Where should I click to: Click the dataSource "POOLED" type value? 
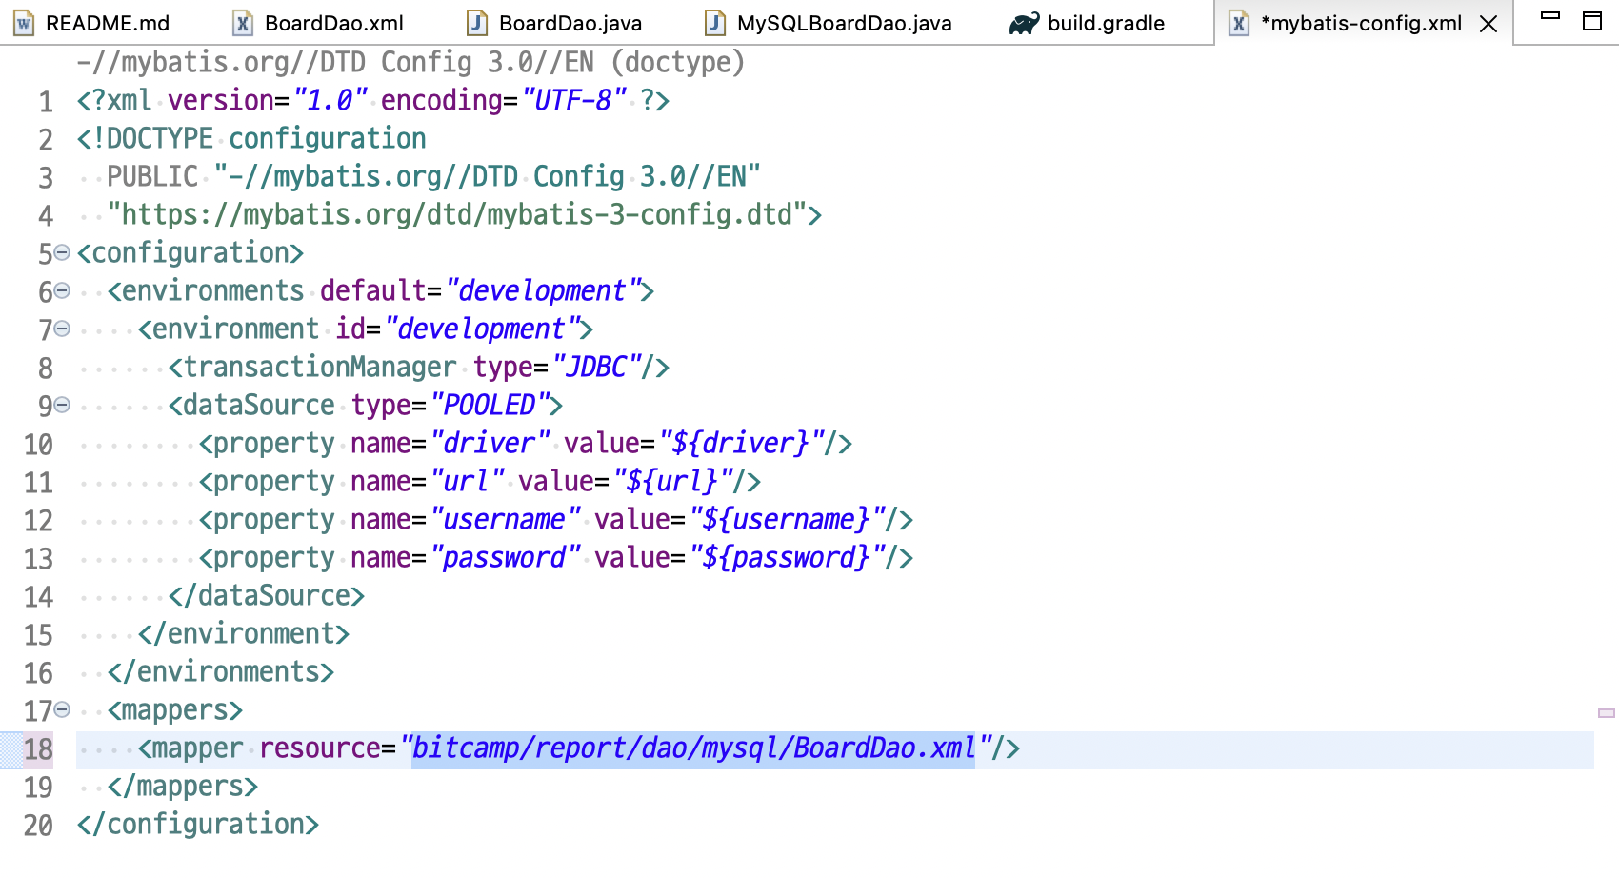(x=490, y=405)
